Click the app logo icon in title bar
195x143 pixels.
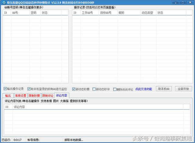point(4,2)
